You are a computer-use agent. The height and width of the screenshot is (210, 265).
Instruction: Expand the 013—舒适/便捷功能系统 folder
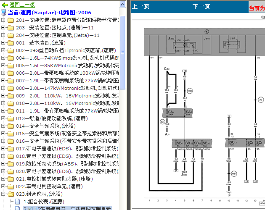coord(3,118)
